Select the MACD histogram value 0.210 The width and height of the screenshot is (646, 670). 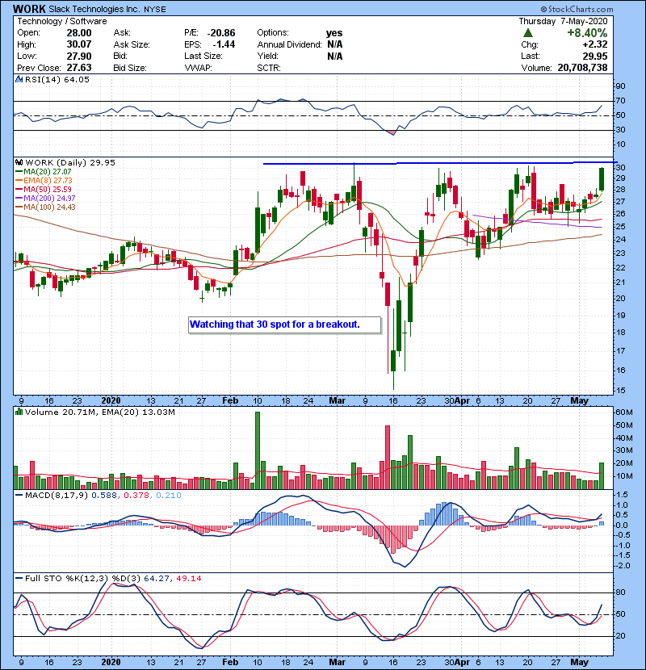169,496
